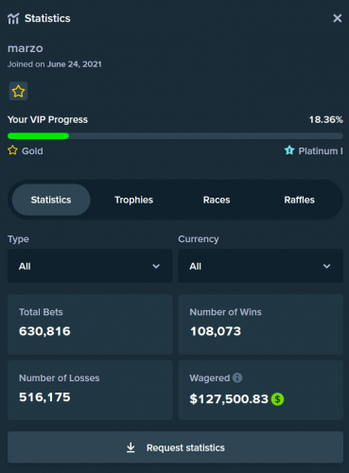This screenshot has height=473, width=349.
Task: Click the Wagered info icon
Action: (x=237, y=377)
